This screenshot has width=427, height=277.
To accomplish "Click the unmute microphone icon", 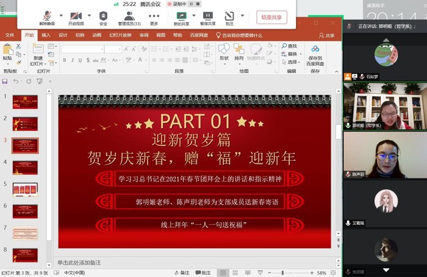I will [x=47, y=15].
